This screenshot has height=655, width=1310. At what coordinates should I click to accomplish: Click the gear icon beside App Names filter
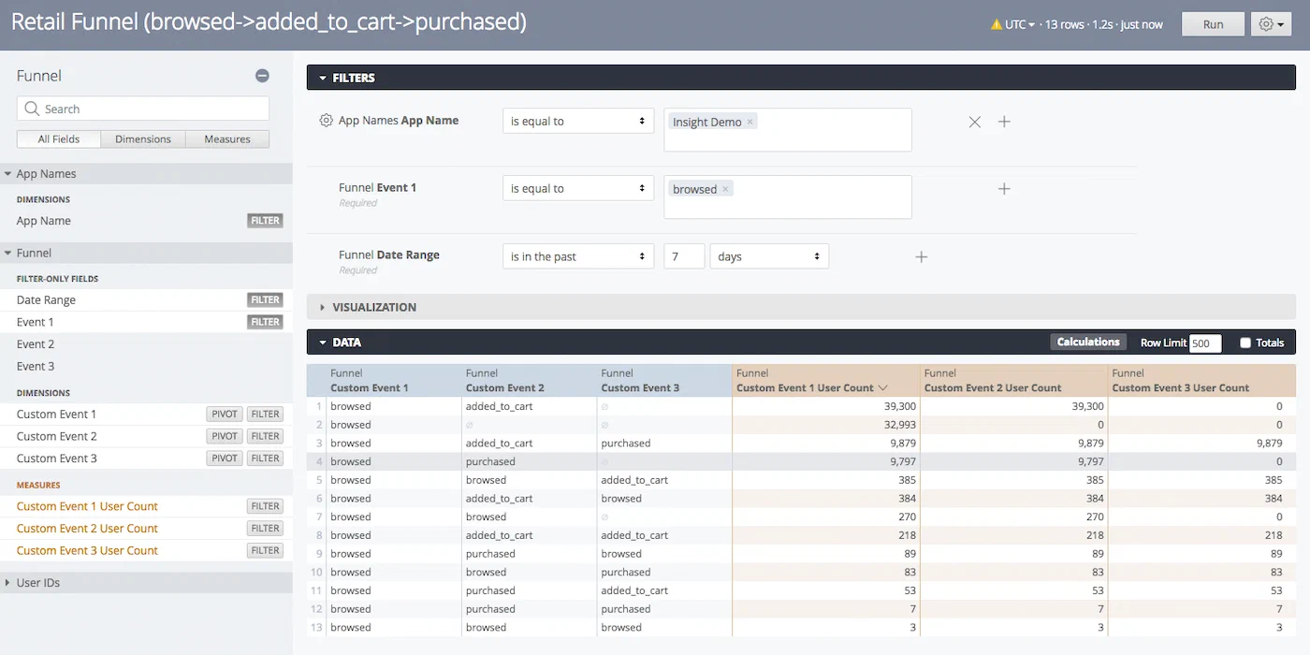pyautogui.click(x=326, y=121)
